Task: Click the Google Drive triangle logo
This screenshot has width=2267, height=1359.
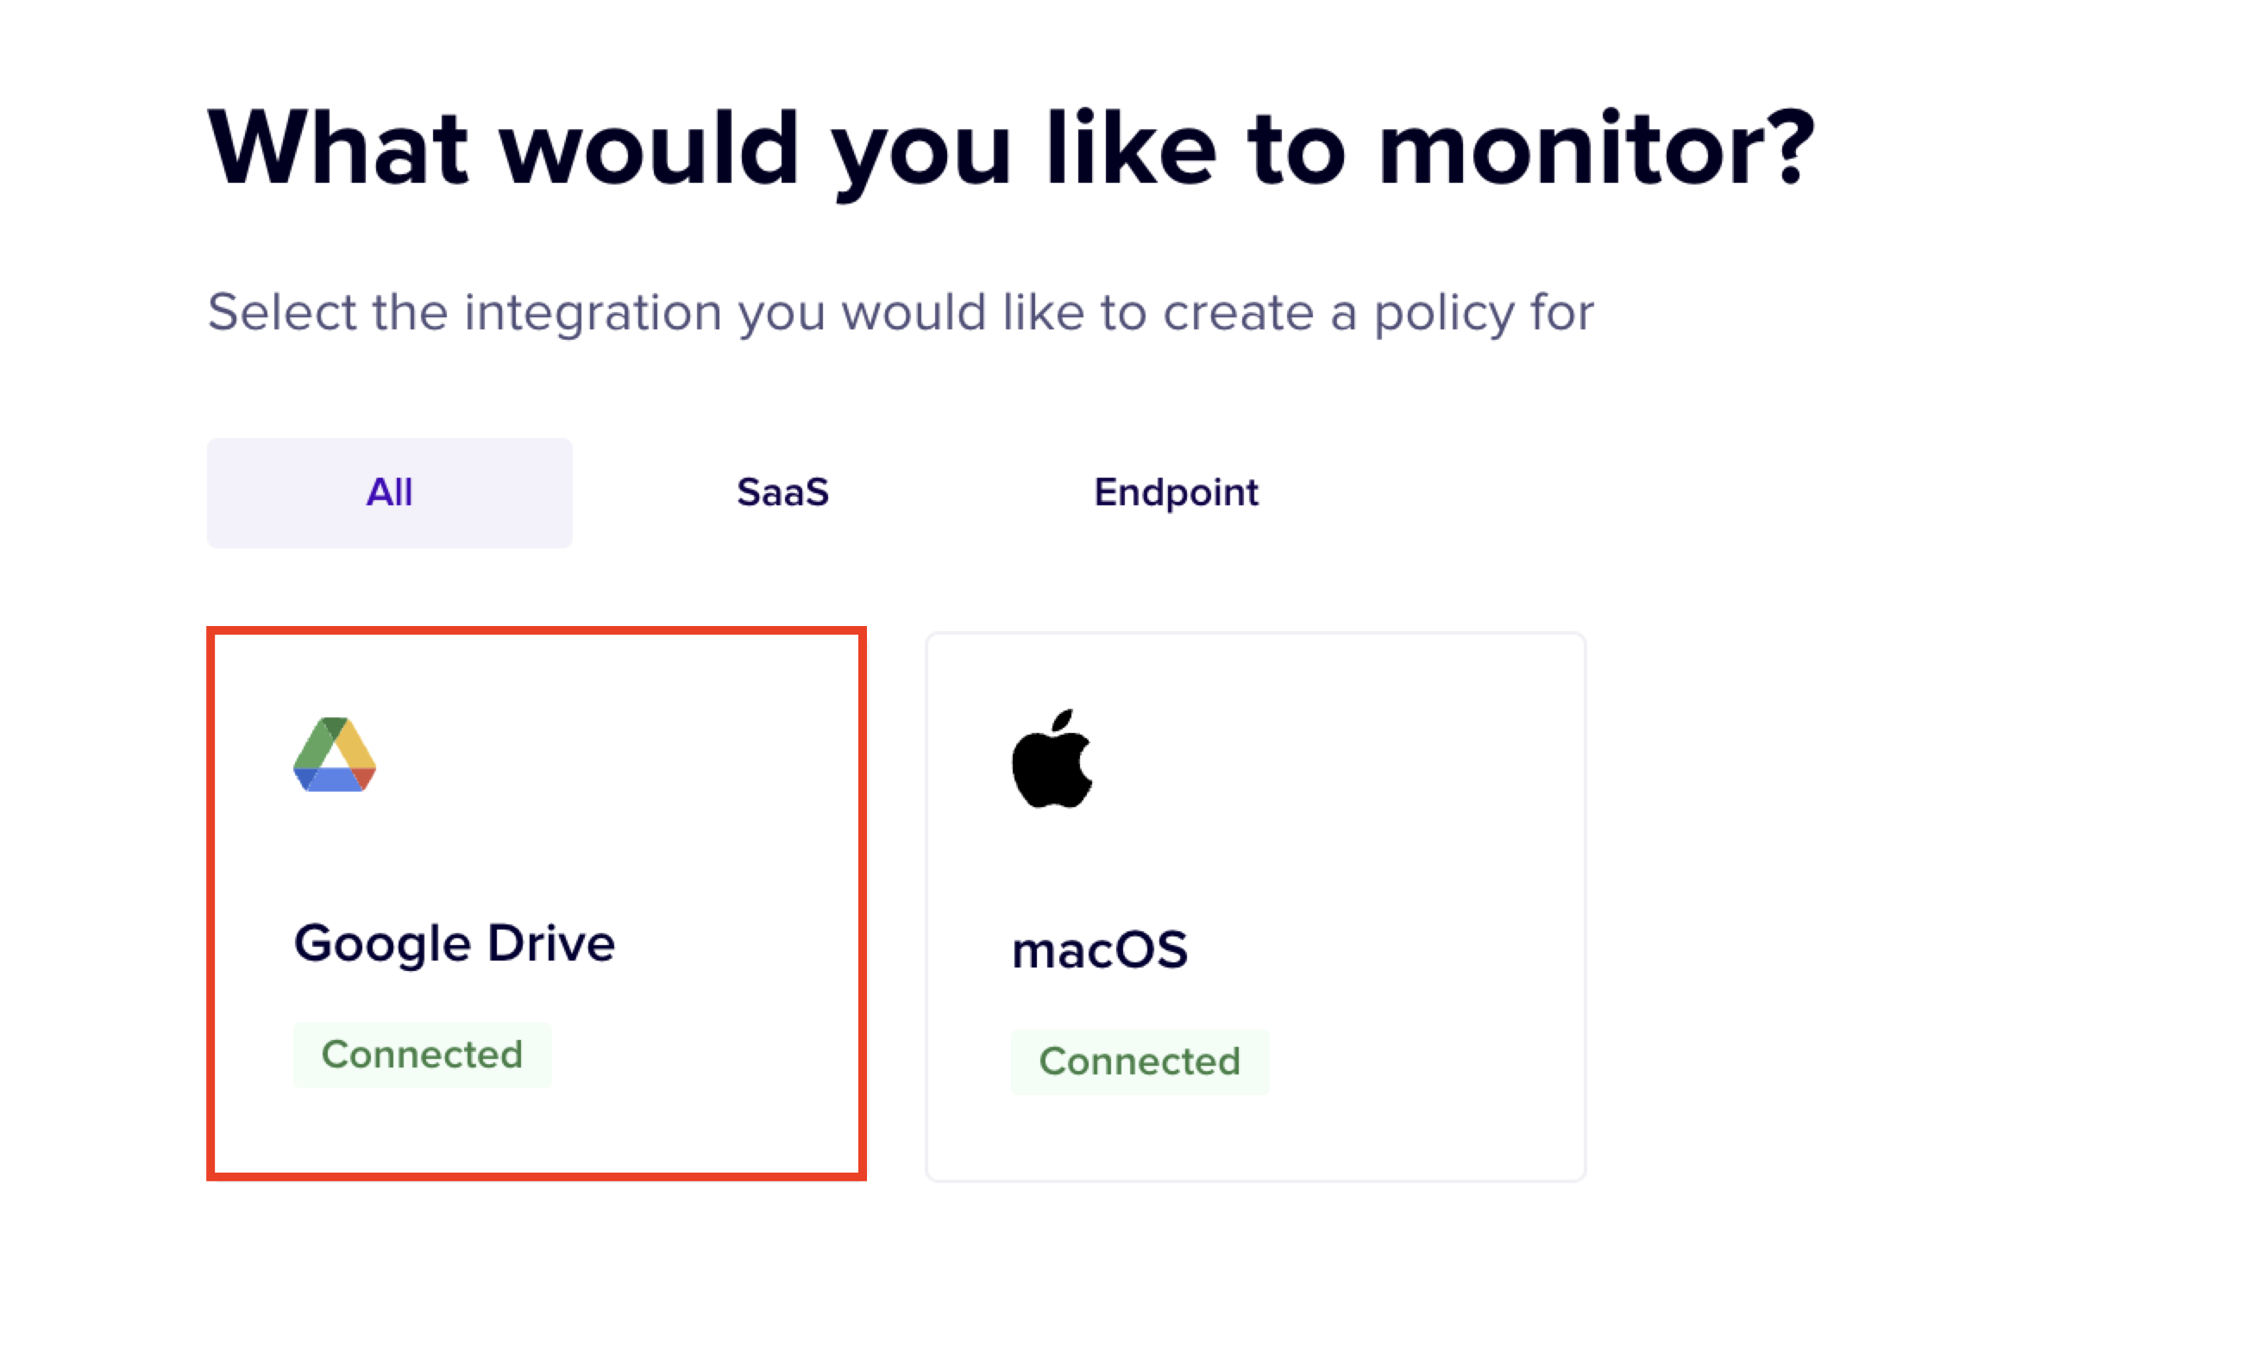Action: point(335,755)
